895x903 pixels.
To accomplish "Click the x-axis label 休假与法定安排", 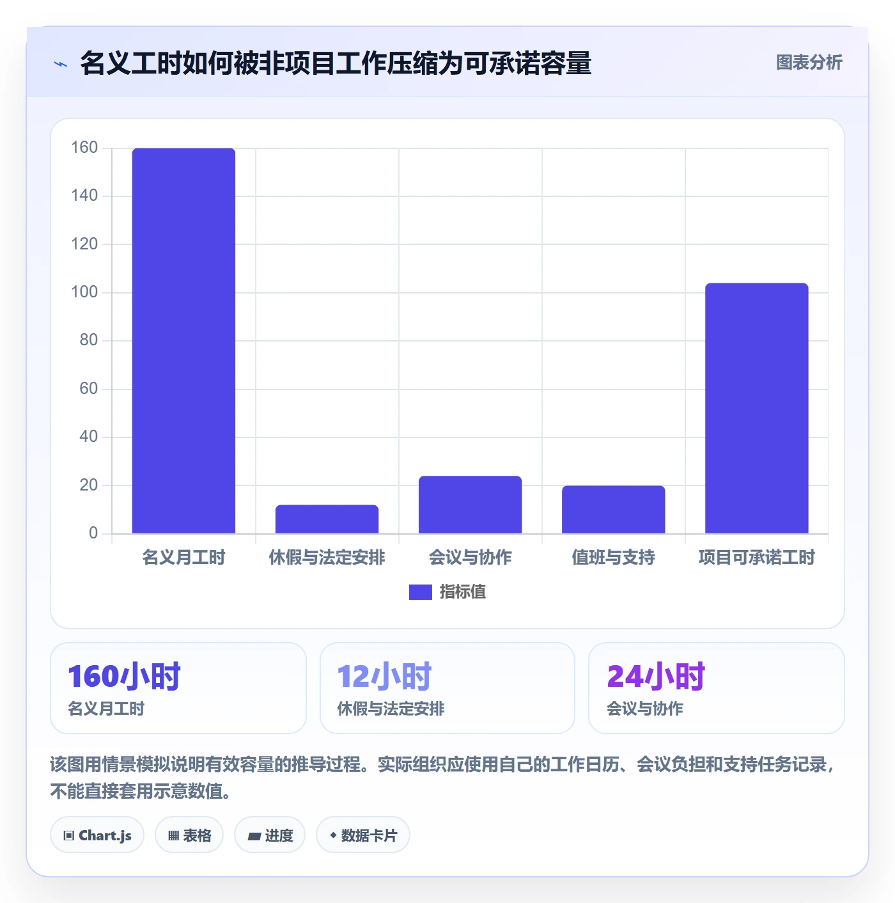I will click(x=327, y=557).
